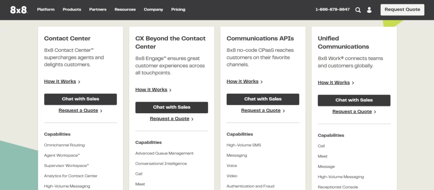This screenshot has width=434, height=190.
Task: Click Chat with Sales under Contact Center
Action: click(80, 99)
